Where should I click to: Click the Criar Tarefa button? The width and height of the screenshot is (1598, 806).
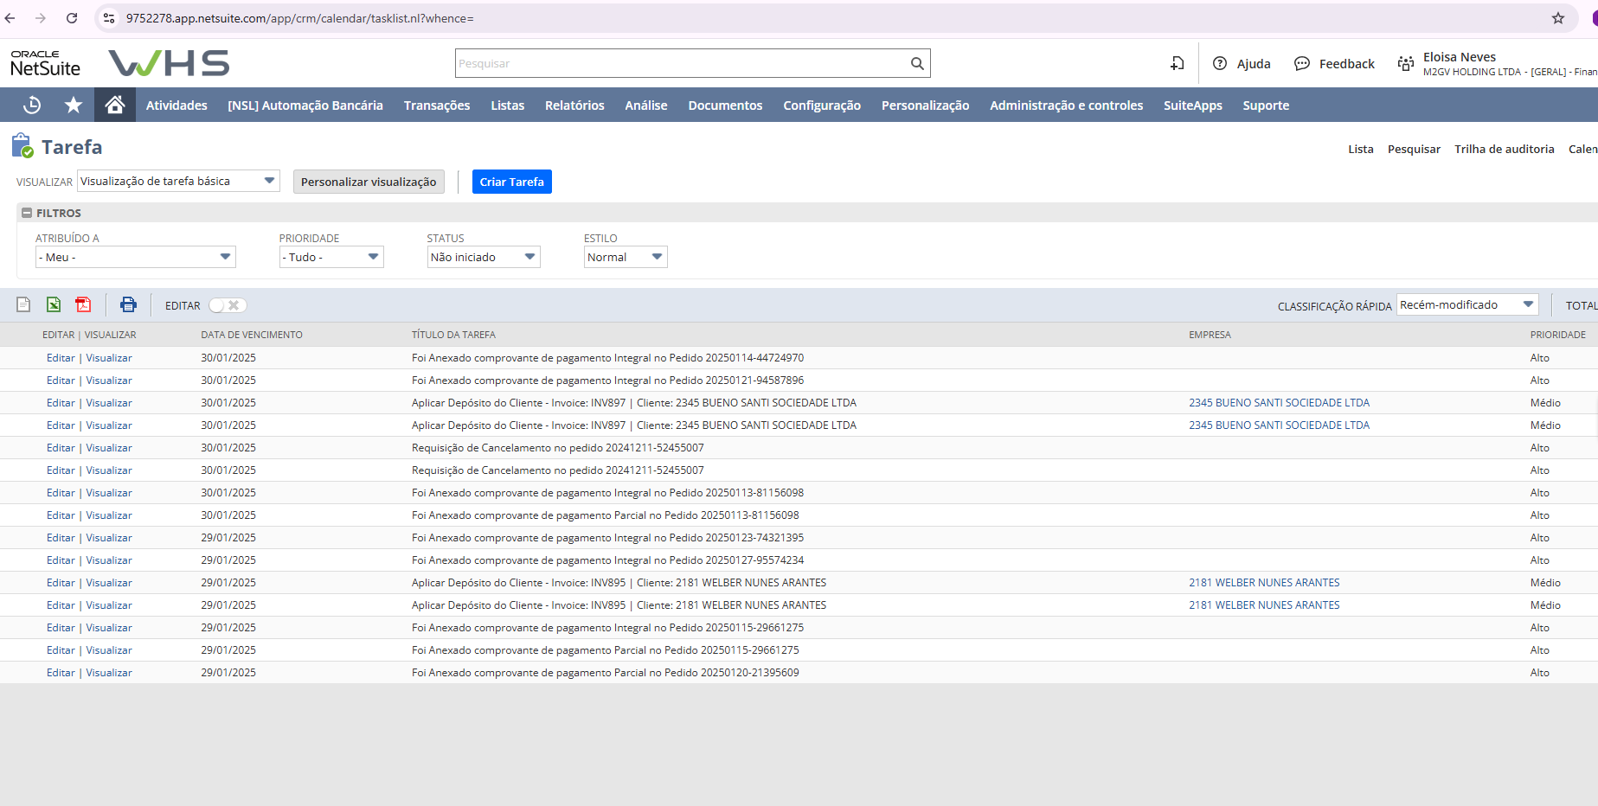(x=511, y=182)
